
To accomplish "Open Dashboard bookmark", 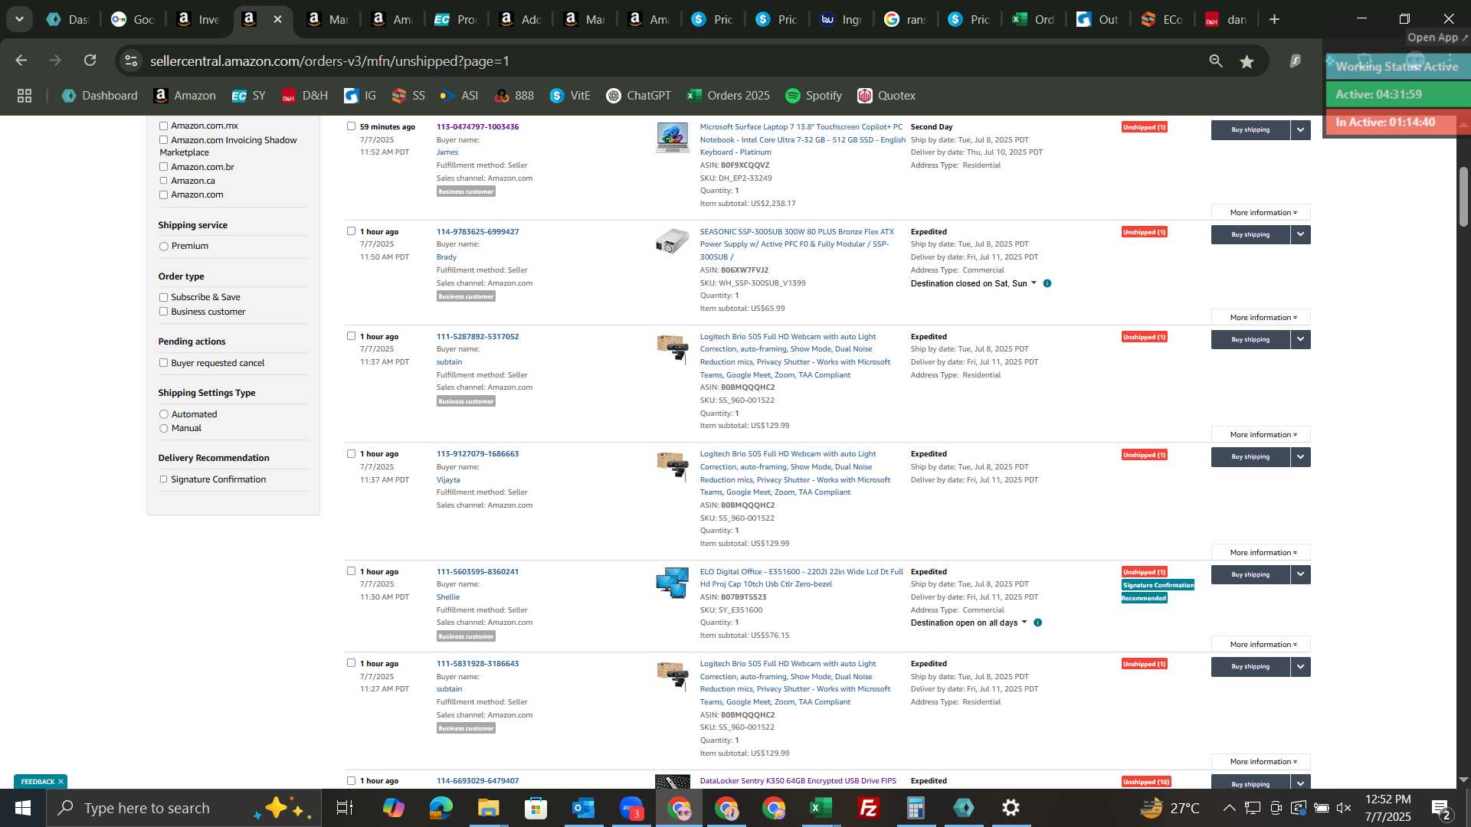I will click(x=100, y=96).
